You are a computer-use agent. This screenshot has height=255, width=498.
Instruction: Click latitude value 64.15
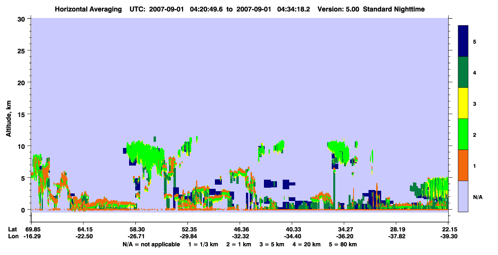84,229
